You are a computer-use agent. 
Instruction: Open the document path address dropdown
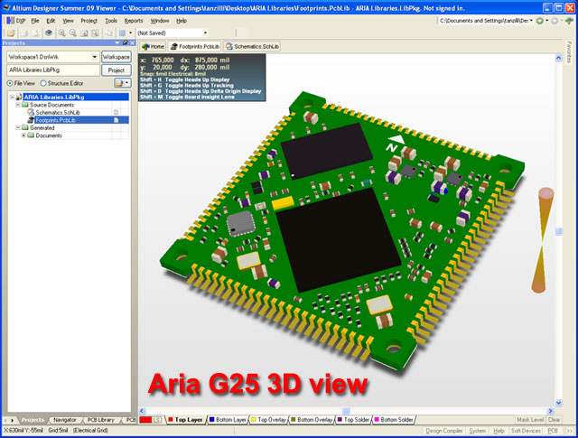tap(531, 21)
